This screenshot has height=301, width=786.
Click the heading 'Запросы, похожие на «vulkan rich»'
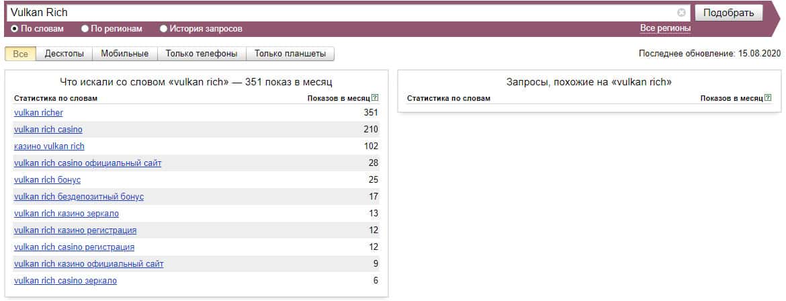589,82
